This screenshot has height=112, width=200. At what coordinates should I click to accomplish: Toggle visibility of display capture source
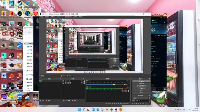click(x=82, y=83)
